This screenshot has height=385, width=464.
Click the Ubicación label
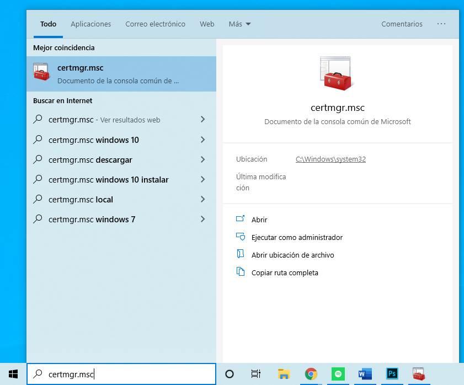coord(252,159)
